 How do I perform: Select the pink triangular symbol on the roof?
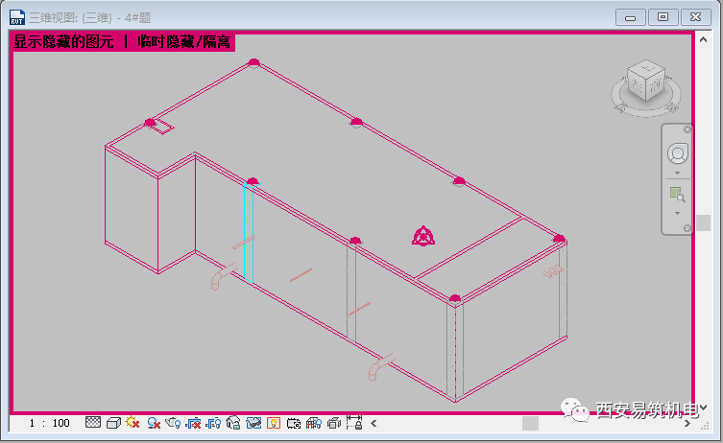423,236
